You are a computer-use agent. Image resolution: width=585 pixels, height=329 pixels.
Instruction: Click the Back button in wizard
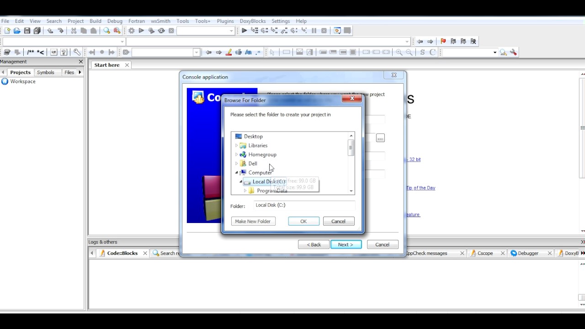tap(314, 244)
